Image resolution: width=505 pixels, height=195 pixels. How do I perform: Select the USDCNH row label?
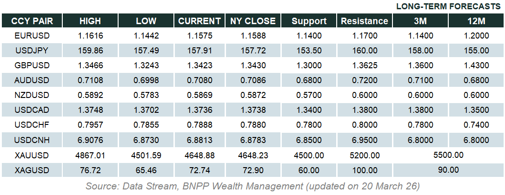(x=32, y=140)
